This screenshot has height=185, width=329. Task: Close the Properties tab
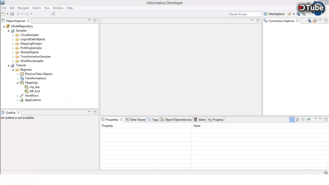coord(121,120)
